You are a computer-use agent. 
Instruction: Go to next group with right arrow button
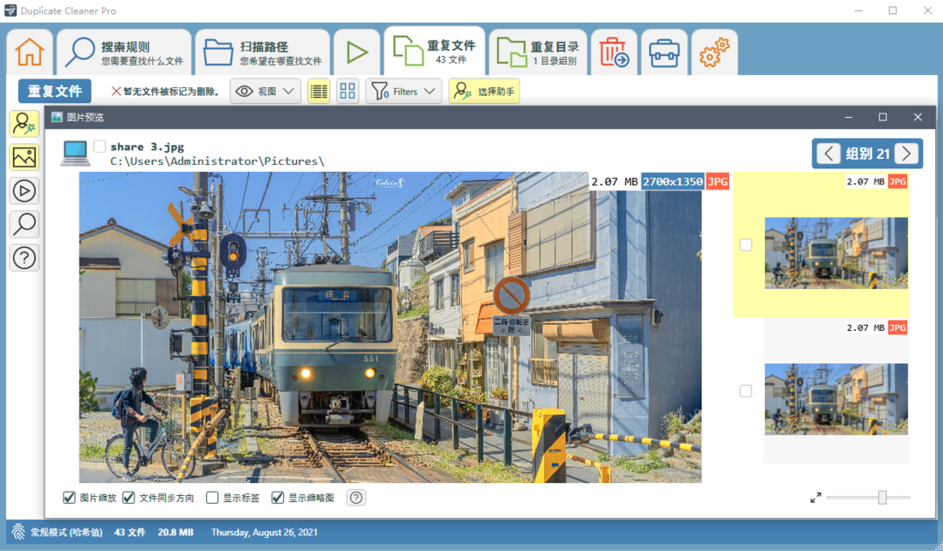(x=906, y=153)
